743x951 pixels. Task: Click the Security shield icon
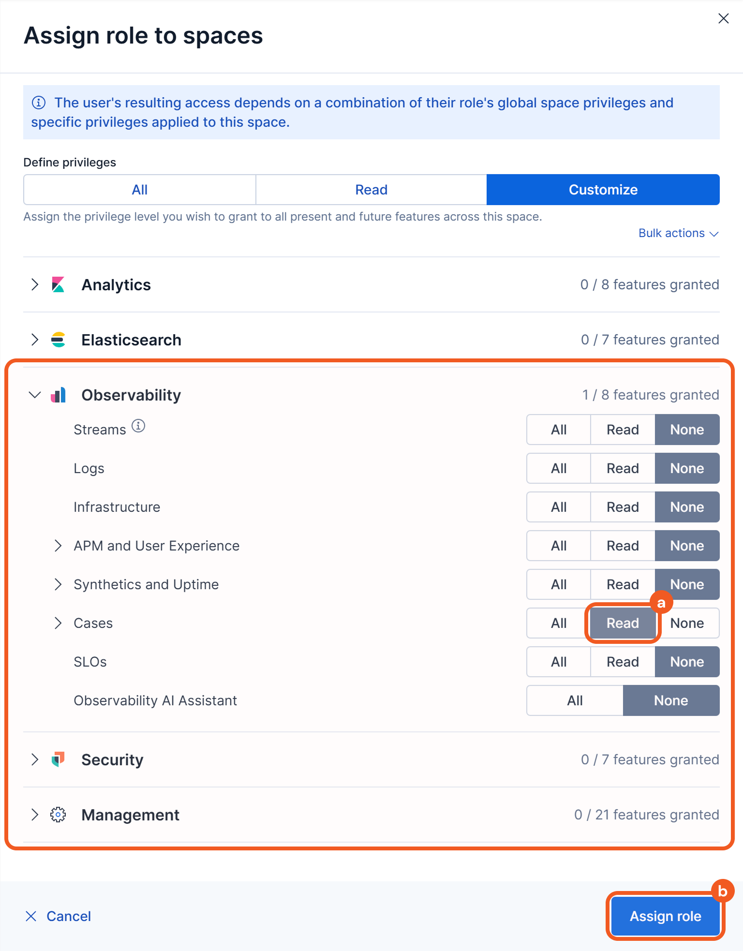pos(58,759)
